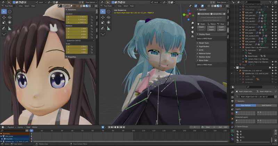The width and height of the screenshot is (278, 146).
Task: Toggle visibility of 004_eyes object in outliner
Action: coord(276,33)
